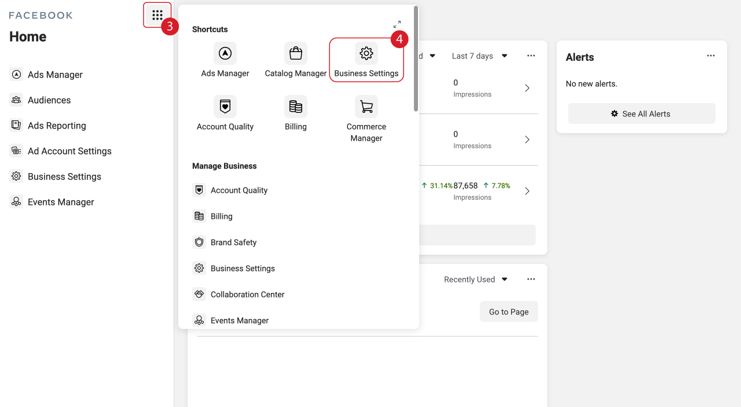Open Billing shortcut icon
This screenshot has width=741, height=407.
(296, 107)
